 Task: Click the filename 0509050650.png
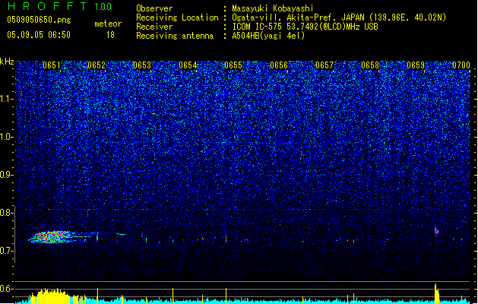pyautogui.click(x=39, y=20)
